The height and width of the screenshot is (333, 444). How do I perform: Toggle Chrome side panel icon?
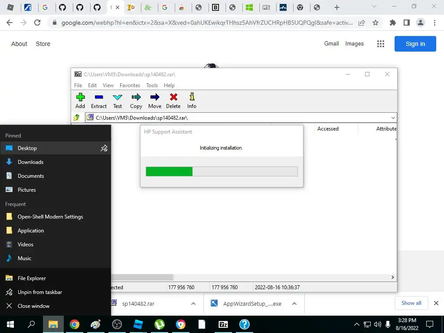407,23
